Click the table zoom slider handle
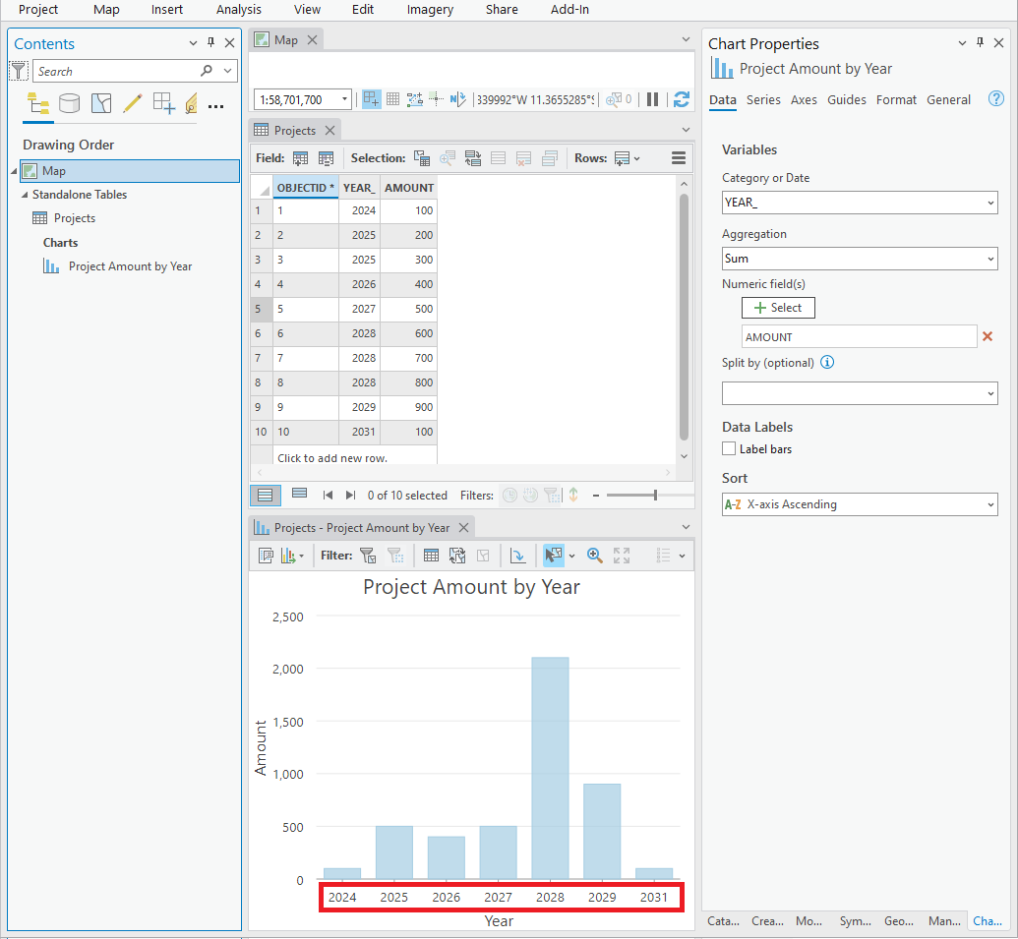This screenshot has width=1018, height=939. 655,496
